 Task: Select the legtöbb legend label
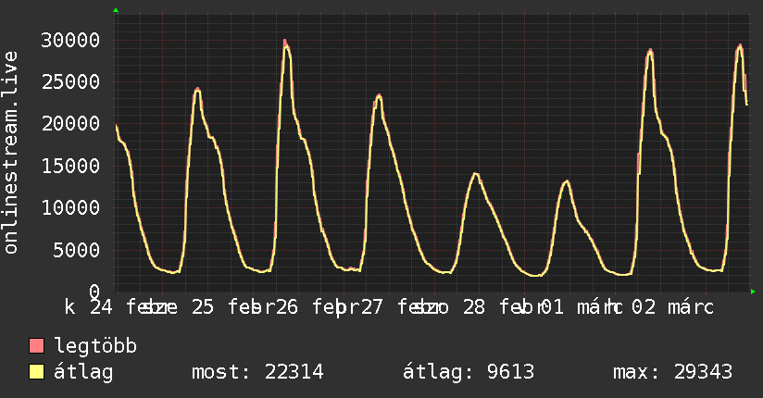[x=95, y=346]
